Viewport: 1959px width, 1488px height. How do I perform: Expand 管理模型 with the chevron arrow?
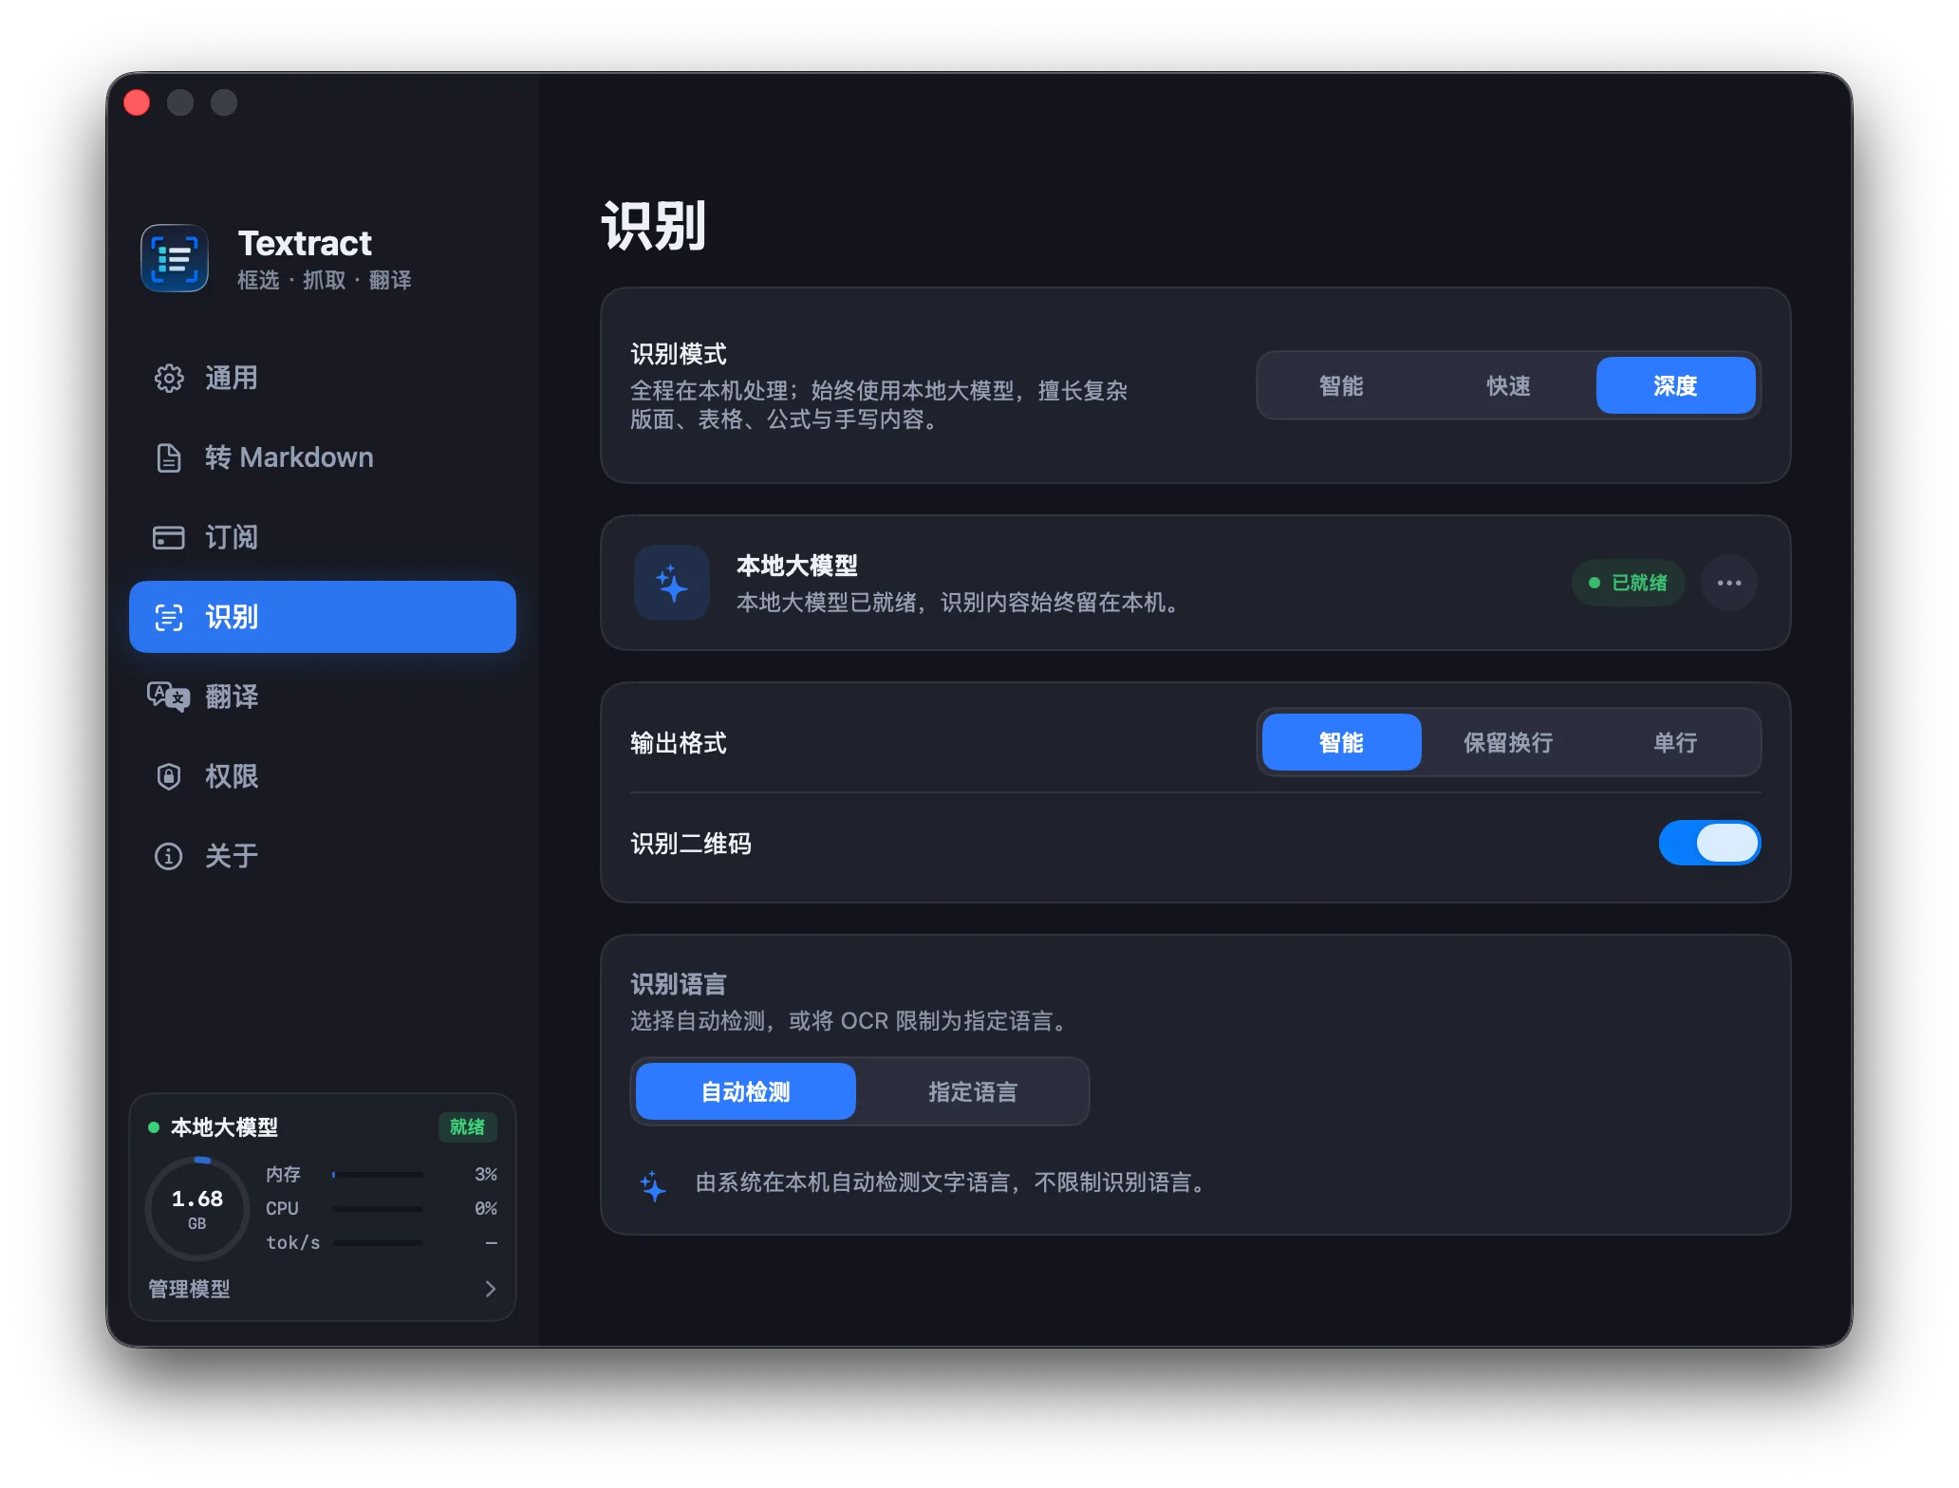490,1289
